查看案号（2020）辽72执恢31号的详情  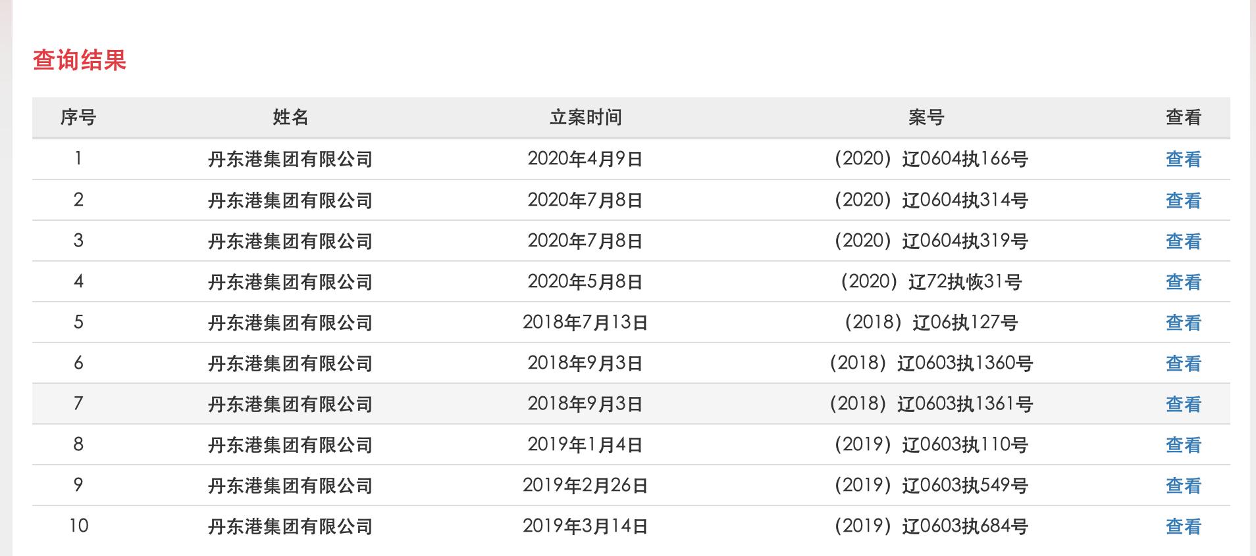1180,282
